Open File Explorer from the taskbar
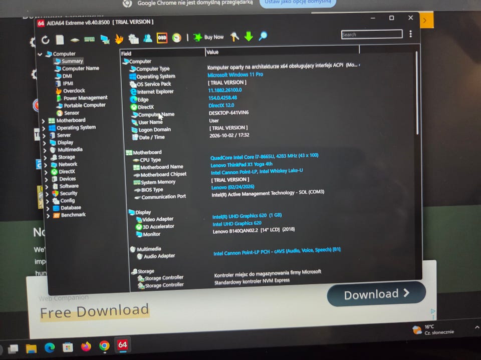Viewport: 481px width, 360px height. (31, 348)
